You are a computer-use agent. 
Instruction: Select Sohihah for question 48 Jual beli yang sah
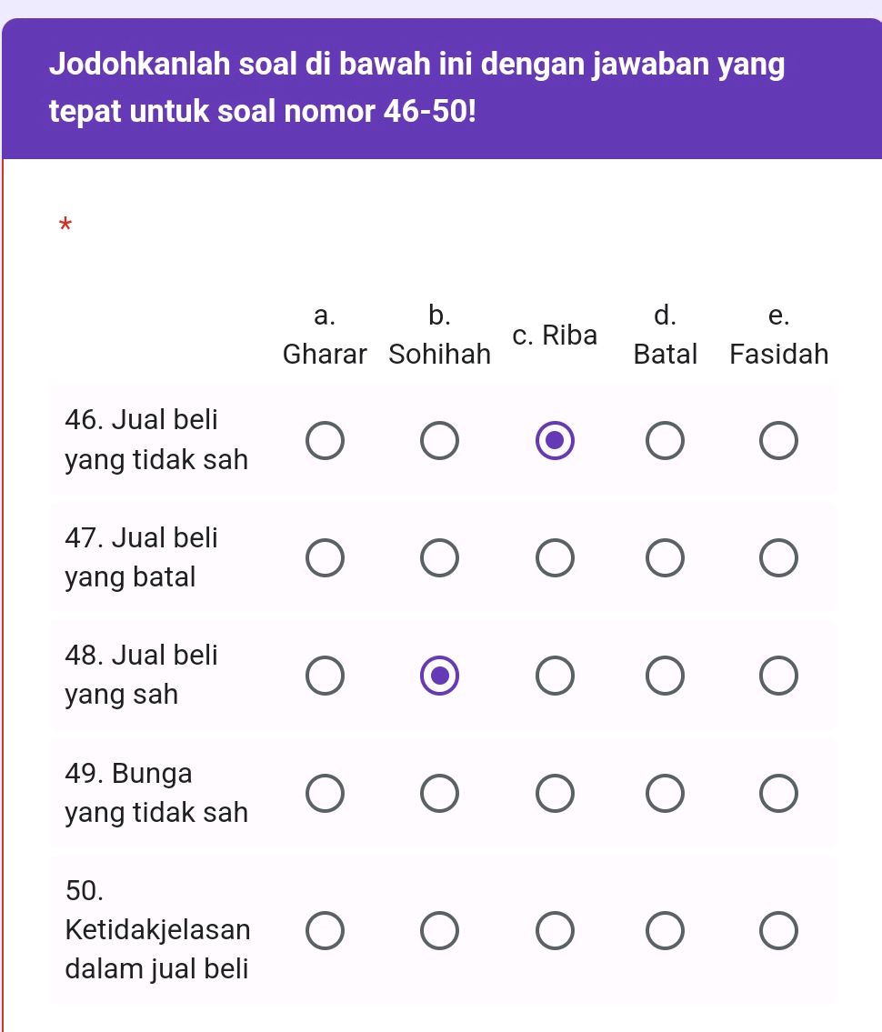(440, 676)
